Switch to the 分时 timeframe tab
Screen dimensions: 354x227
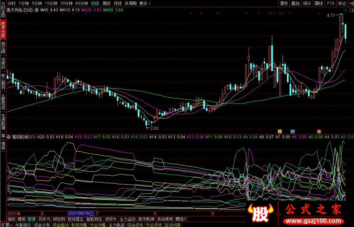(12, 3)
